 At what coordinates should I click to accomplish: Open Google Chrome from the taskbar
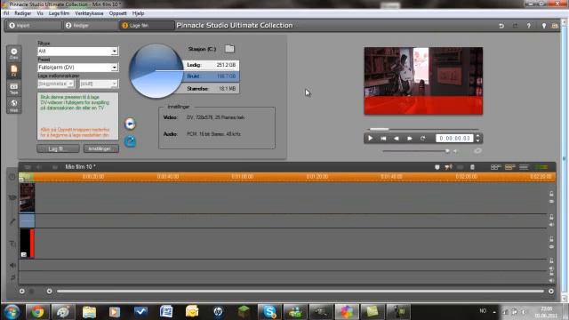(x=37, y=312)
